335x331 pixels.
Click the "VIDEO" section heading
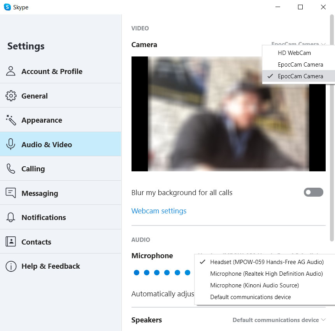point(140,28)
